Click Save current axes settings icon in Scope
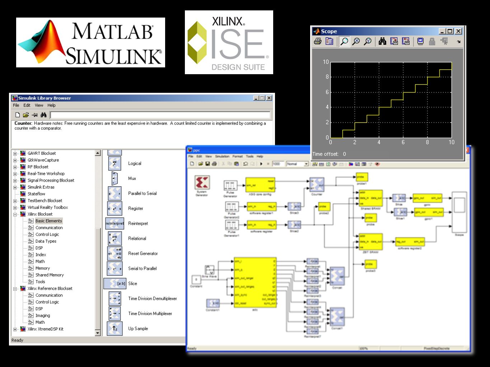This screenshot has height=367, width=490. point(394,42)
